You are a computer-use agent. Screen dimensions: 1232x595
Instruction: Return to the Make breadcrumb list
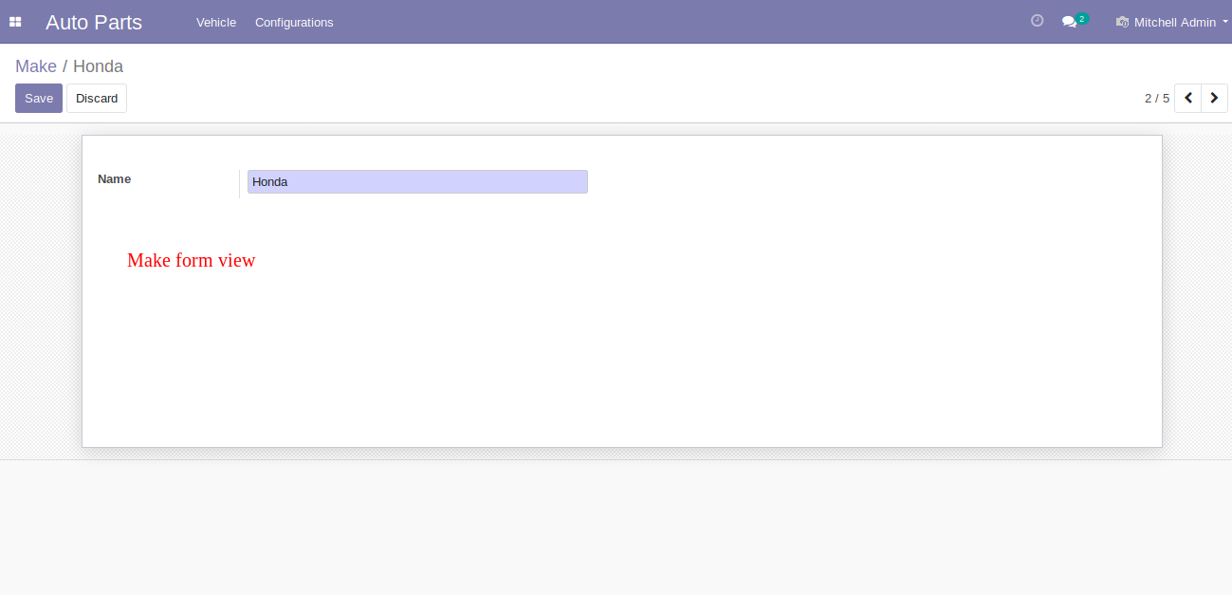click(36, 66)
